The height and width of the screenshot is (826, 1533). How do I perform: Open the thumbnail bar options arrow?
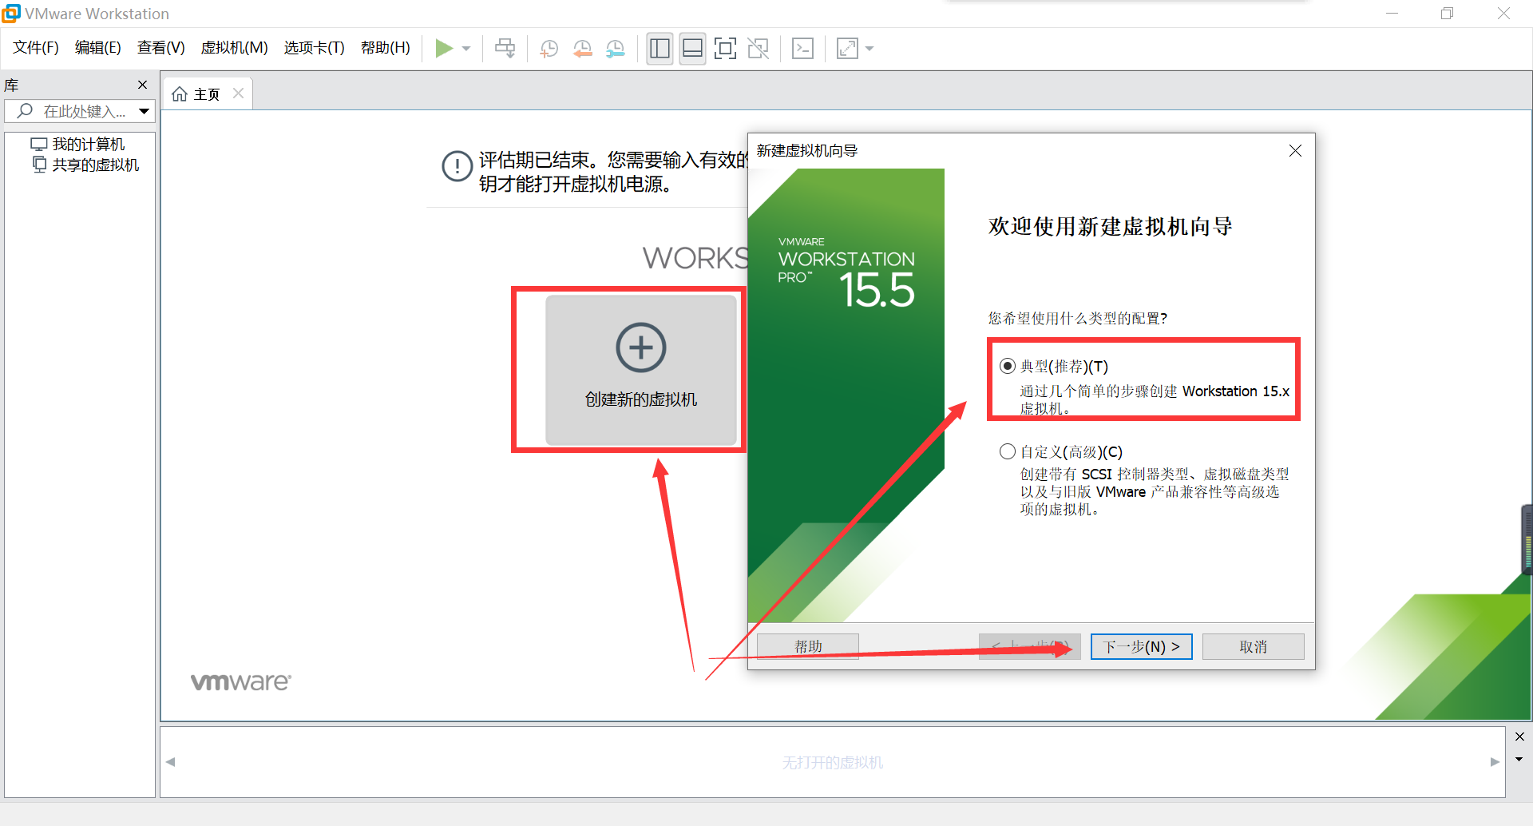pos(1519,759)
